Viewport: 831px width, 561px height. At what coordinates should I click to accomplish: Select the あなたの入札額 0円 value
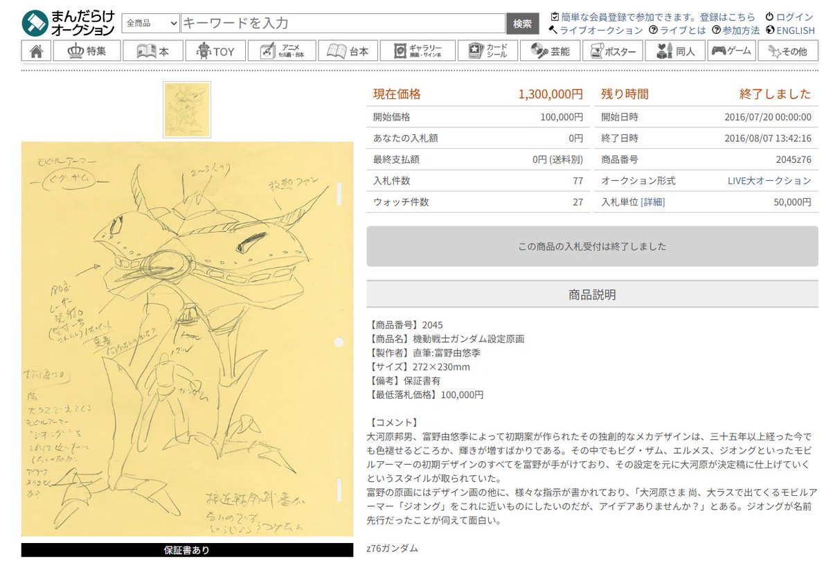coord(576,138)
